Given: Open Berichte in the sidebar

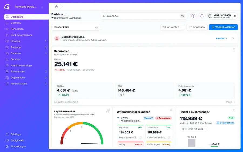Looking at the screenshot, I should tap(26, 59).
